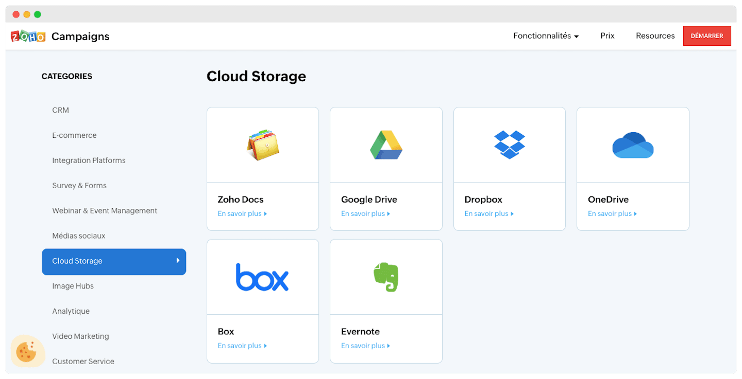Click En savoir plus under Box
The width and height of the screenshot is (742, 379).
pos(242,346)
